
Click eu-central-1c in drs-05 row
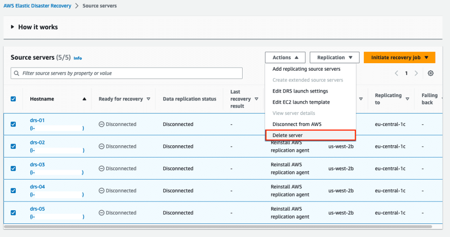(390, 212)
